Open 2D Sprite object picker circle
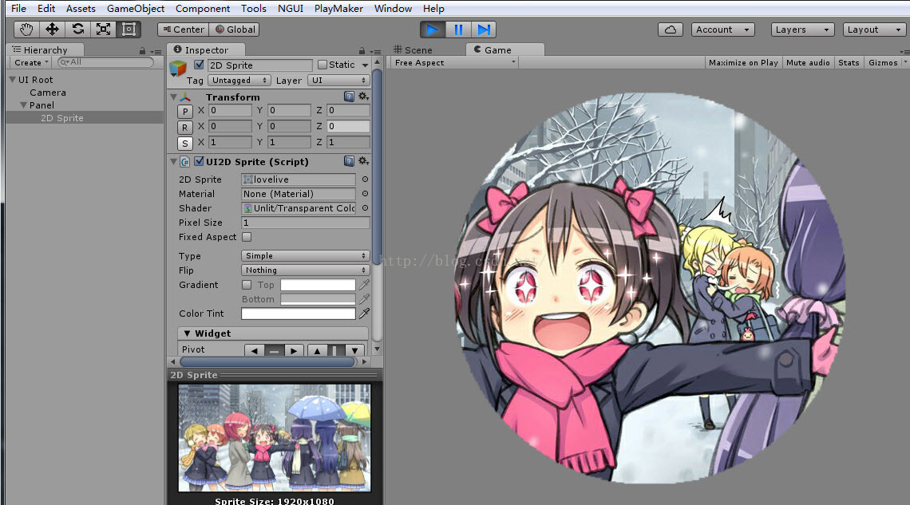This screenshot has width=910, height=505. point(365,180)
